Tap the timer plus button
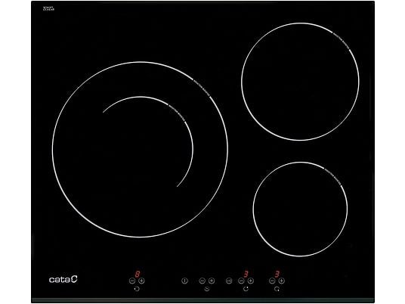Image resolution: width=405 pixels, height=304 pixels. point(212,281)
